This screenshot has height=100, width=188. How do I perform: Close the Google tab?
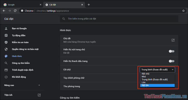point(41,5)
